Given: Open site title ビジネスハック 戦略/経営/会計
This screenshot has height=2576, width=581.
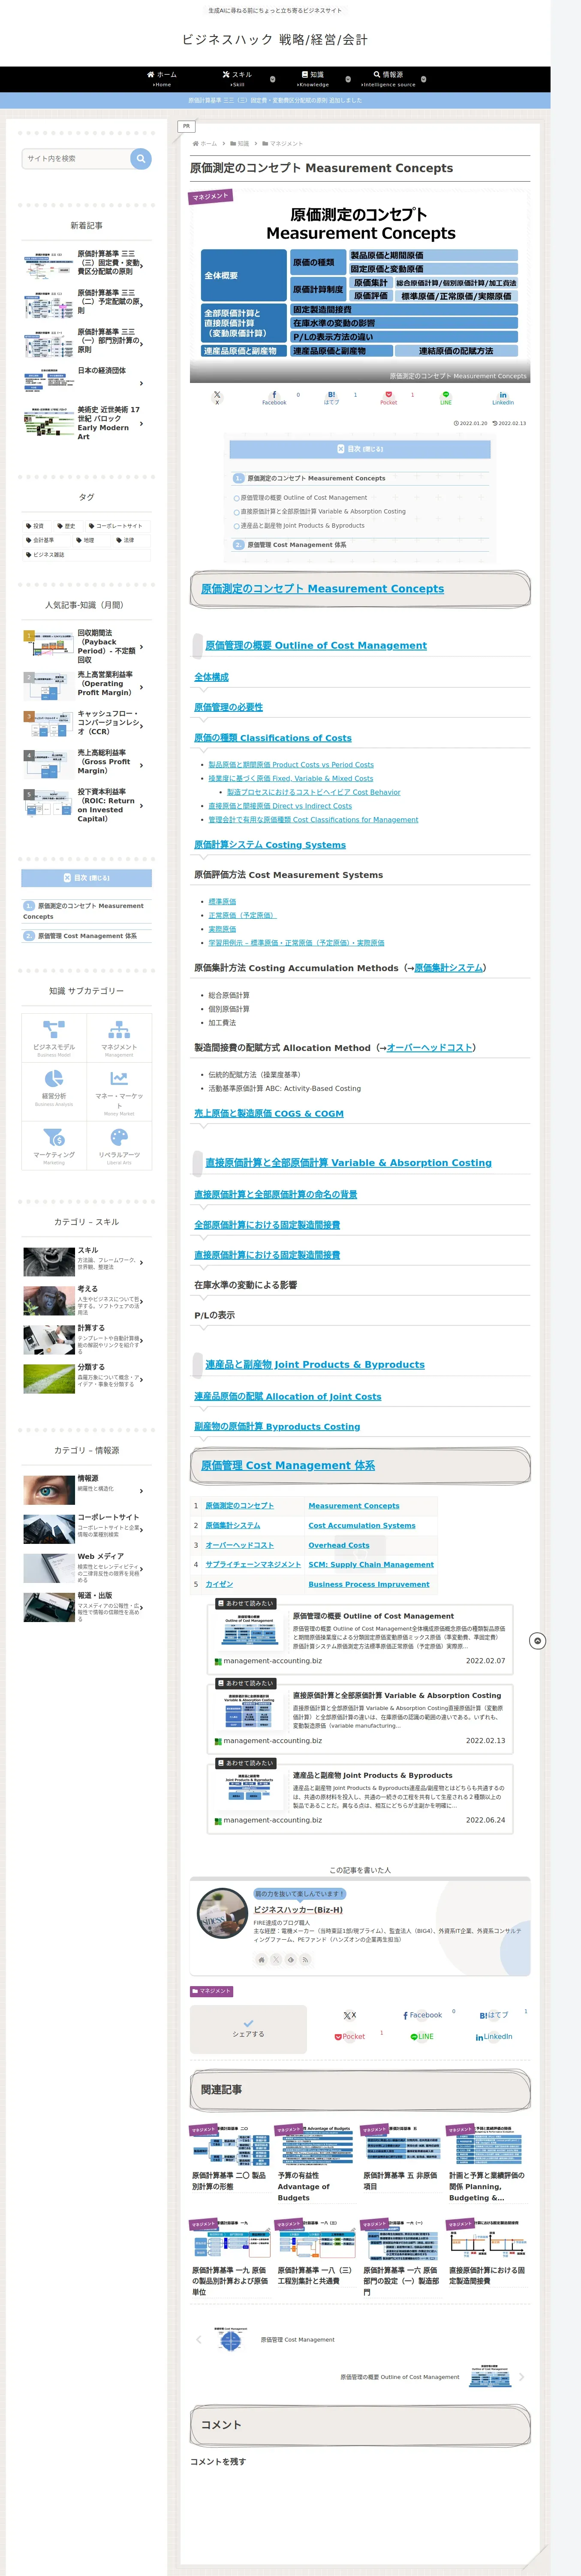Looking at the screenshot, I should click(274, 40).
